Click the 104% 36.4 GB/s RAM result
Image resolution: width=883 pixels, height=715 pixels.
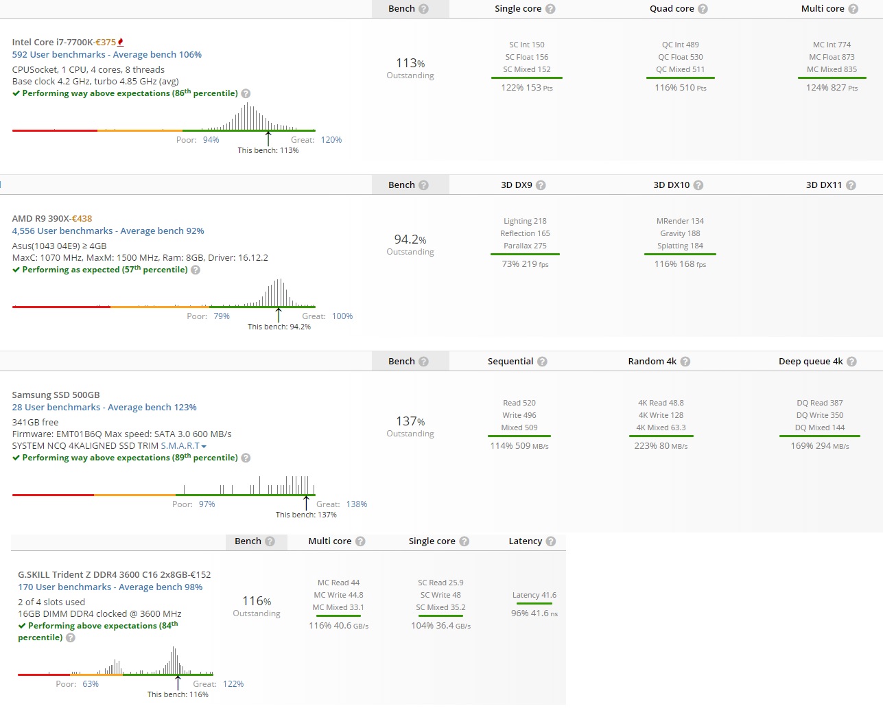[441, 626]
